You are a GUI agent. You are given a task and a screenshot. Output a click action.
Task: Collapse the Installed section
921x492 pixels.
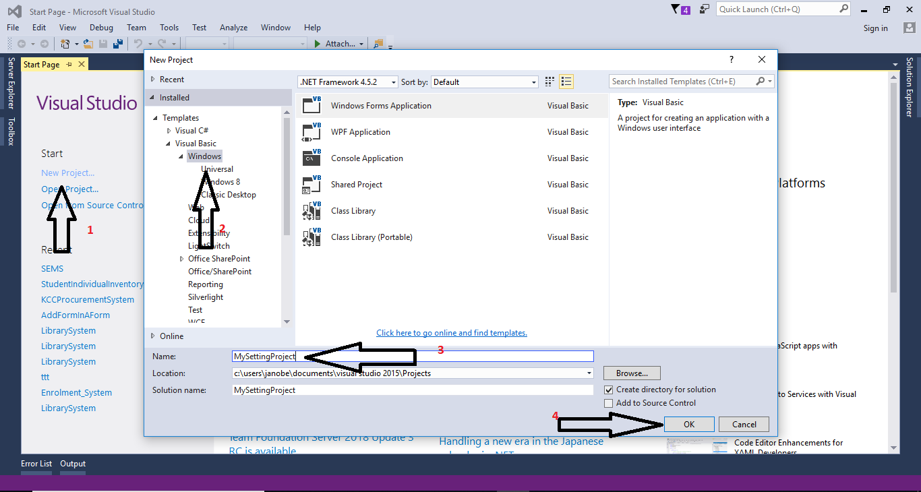click(152, 98)
